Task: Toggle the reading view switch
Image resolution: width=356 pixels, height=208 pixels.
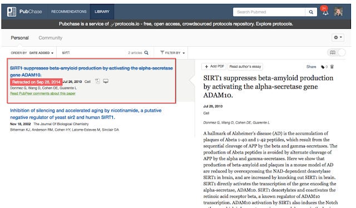Action: (336, 53)
